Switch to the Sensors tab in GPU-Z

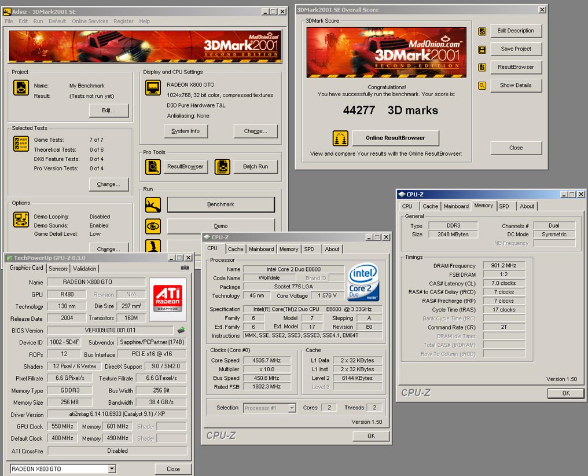[x=58, y=269]
